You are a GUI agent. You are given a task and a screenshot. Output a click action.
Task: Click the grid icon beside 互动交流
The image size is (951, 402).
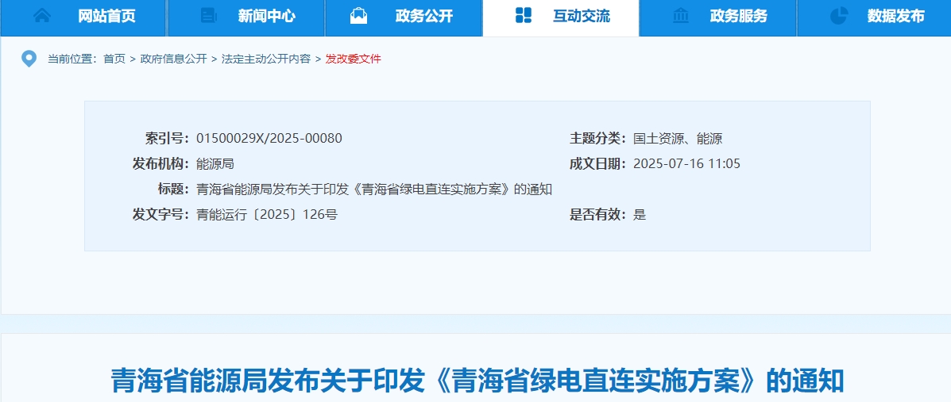524,15
